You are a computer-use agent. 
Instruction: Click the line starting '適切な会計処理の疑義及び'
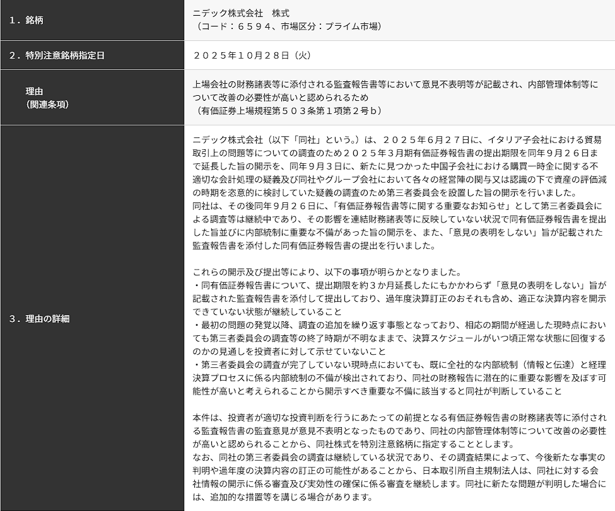coord(399,180)
